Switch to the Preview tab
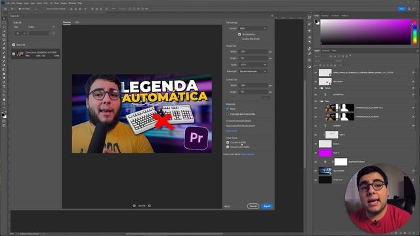 (x=67, y=22)
